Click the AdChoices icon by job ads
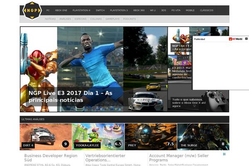The image size is (249, 166). coord(224,154)
